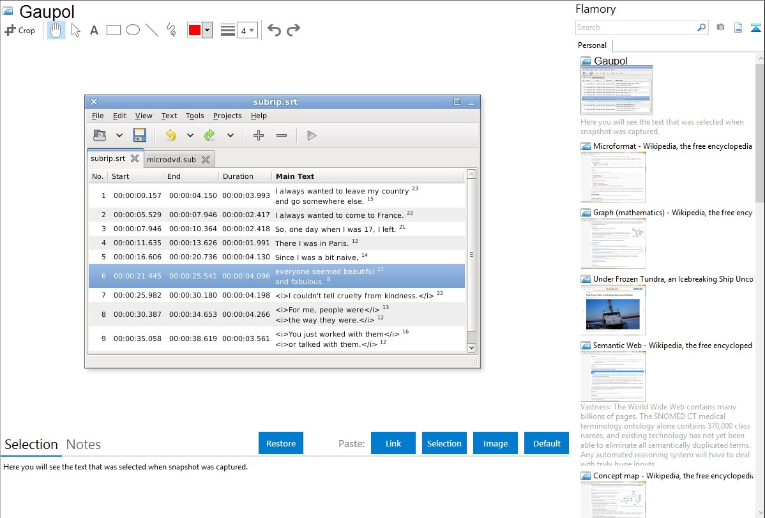Select subtitle row 'There I was in Paris.'
Screen dimensions: 765x518
(x=276, y=243)
